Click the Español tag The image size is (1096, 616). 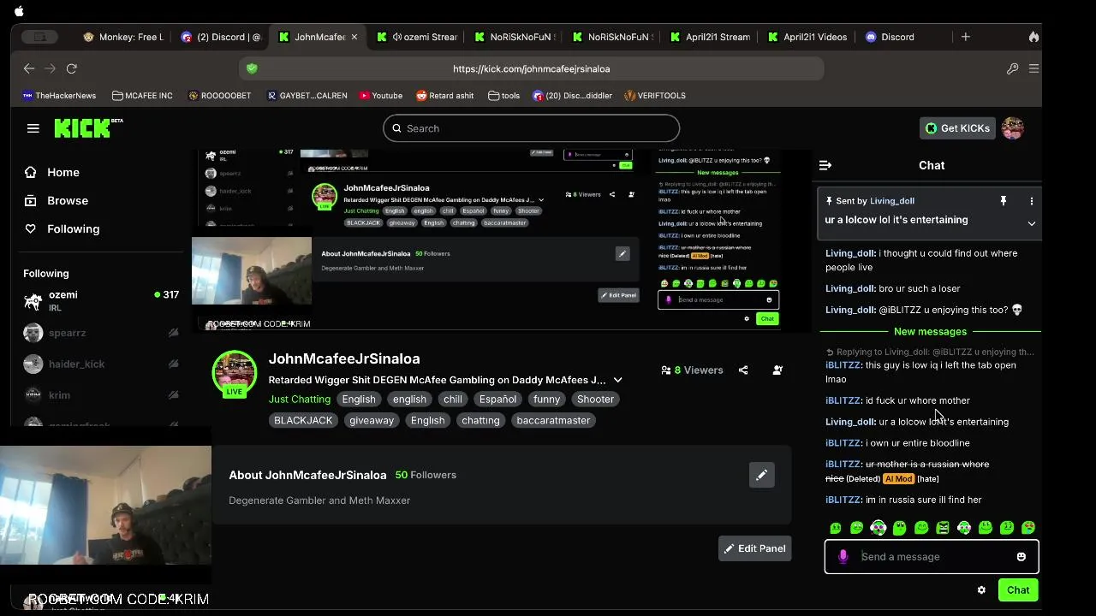click(x=497, y=400)
